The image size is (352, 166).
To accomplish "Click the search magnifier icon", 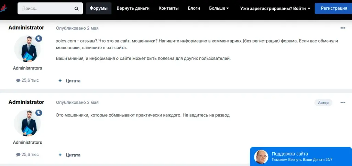I will (x=77, y=9).
